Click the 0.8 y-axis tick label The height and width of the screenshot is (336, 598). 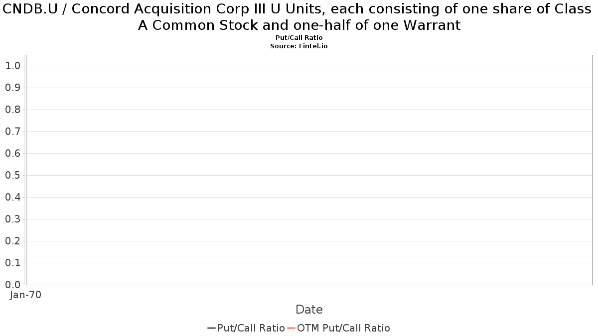click(x=12, y=110)
